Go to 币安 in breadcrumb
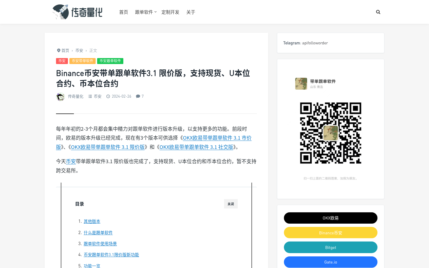 tap(79, 51)
